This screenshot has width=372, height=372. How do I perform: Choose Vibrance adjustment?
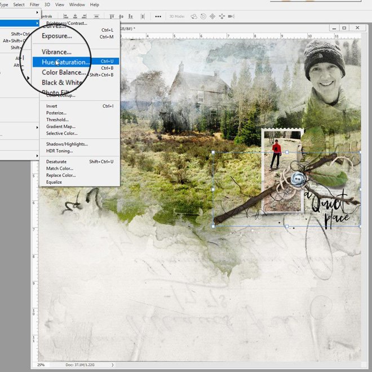56,52
